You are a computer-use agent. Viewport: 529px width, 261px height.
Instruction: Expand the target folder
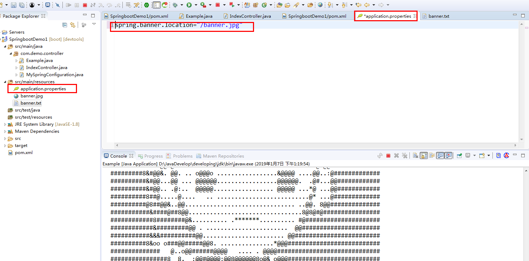5,146
